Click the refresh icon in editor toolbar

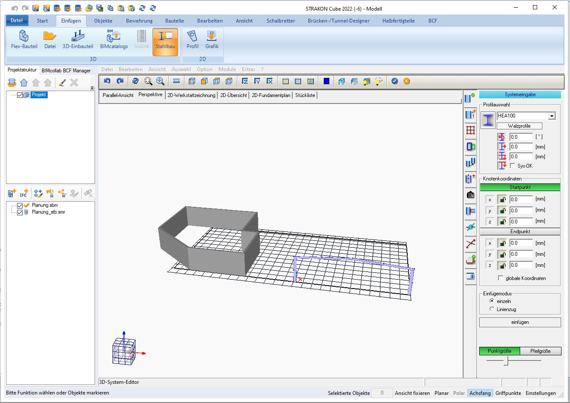pyautogui.click(x=135, y=81)
